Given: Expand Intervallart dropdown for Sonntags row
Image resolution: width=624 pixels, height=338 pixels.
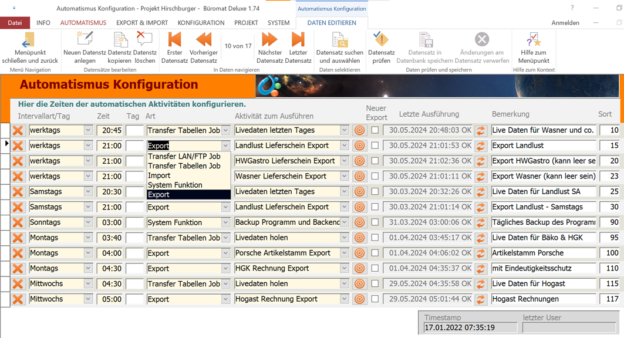Looking at the screenshot, I should pos(88,222).
